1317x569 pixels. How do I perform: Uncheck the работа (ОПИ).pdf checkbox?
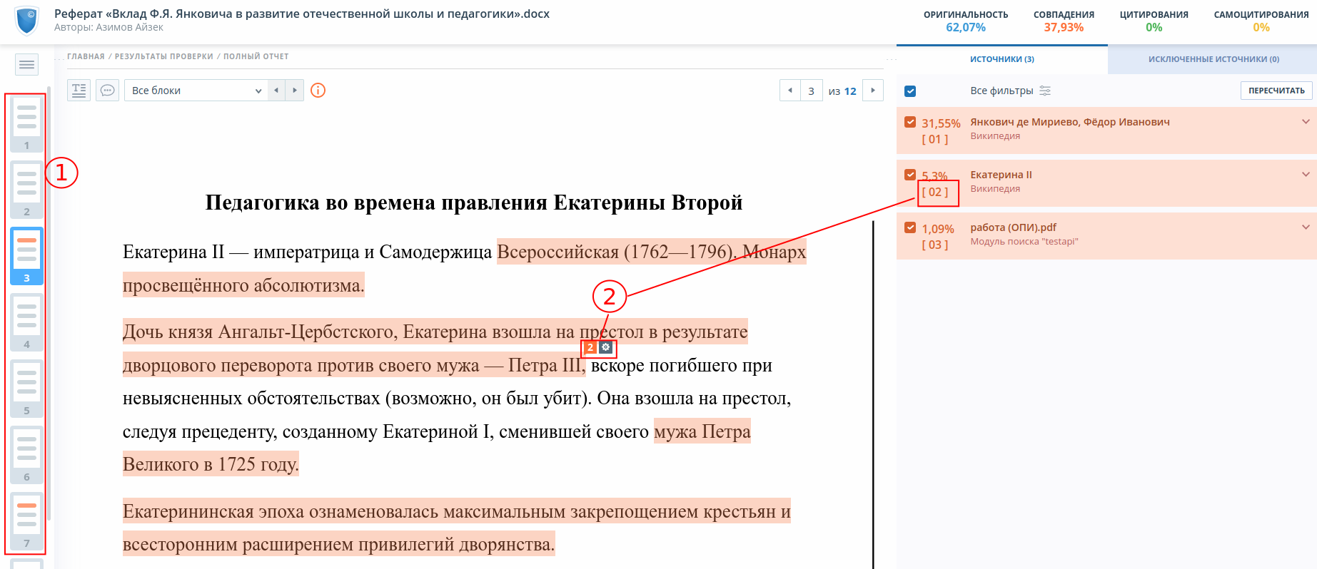pos(910,227)
